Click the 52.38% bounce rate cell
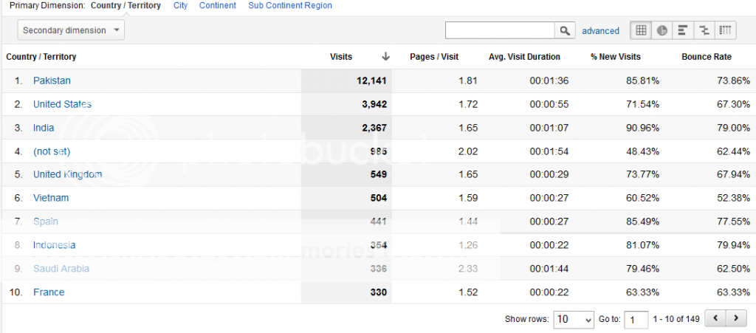Screen dimensions: 756x333 (733, 198)
